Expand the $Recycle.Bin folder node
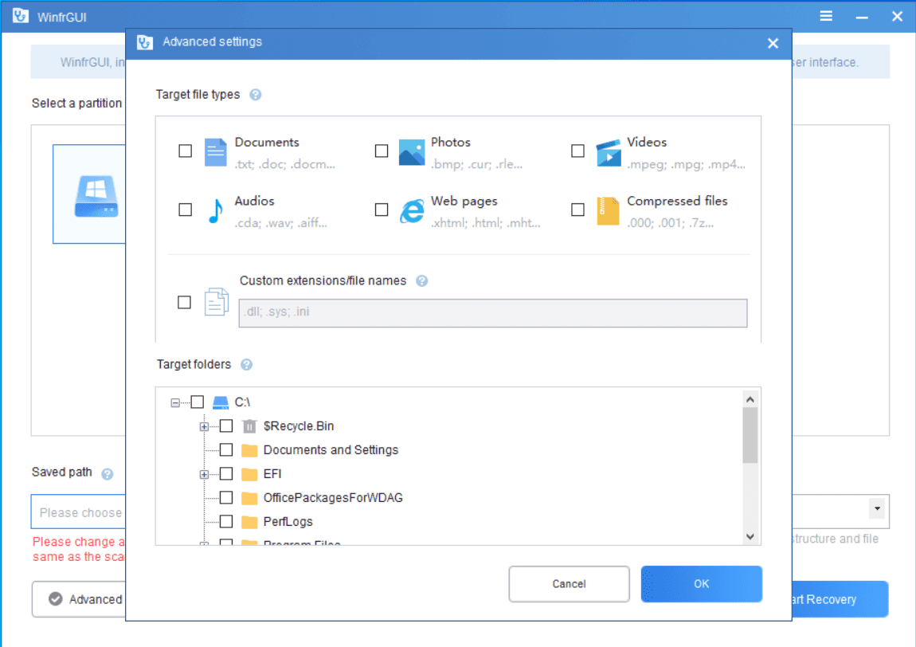The image size is (916, 647). click(x=204, y=427)
